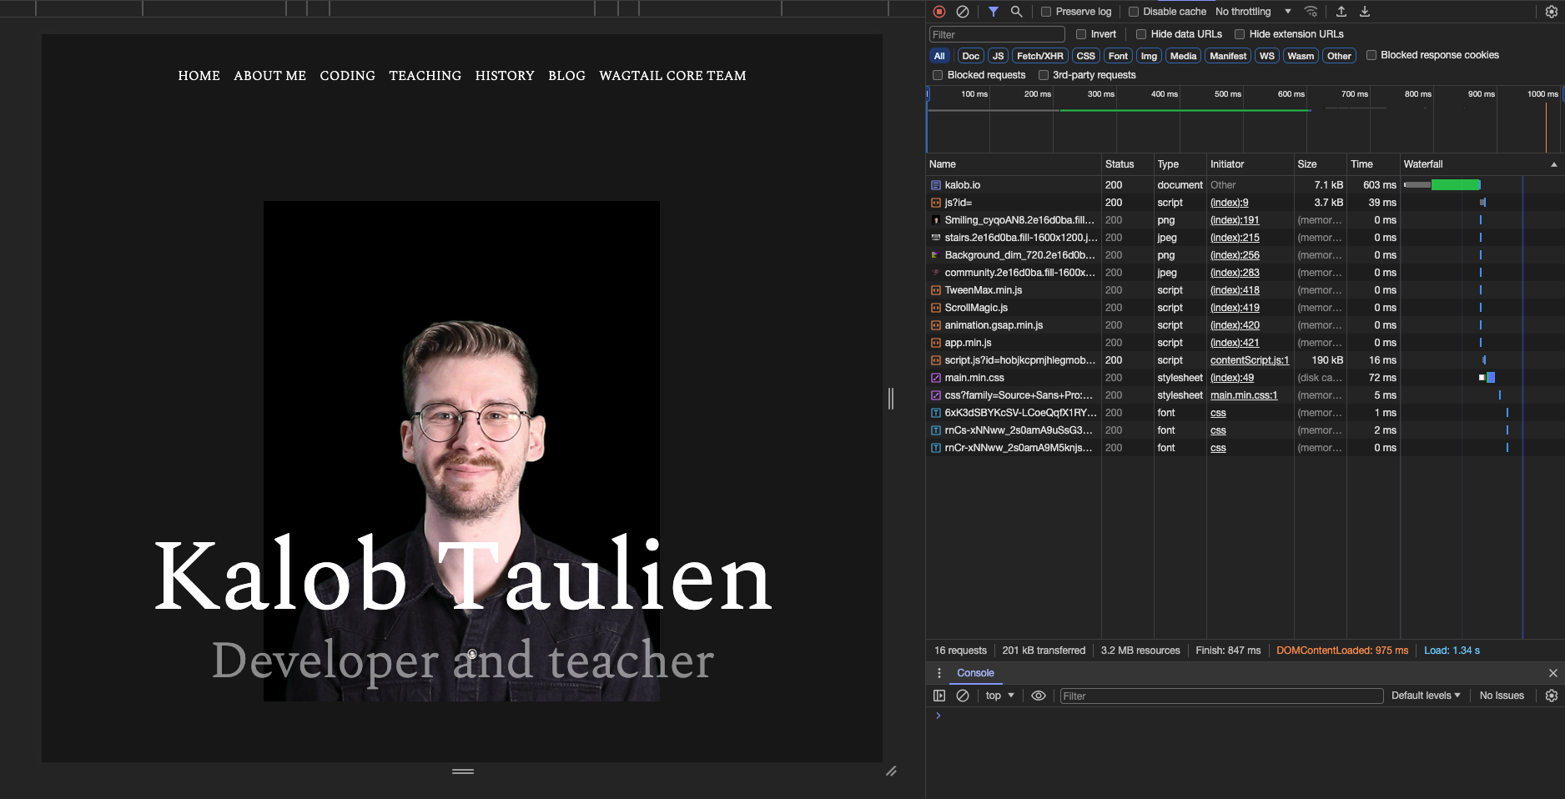Filter requests by Doc
1565x799 pixels.
(x=970, y=56)
